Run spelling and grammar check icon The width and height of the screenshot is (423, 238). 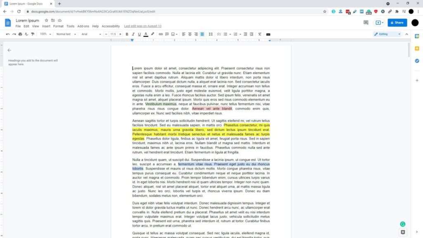(x=26, y=34)
